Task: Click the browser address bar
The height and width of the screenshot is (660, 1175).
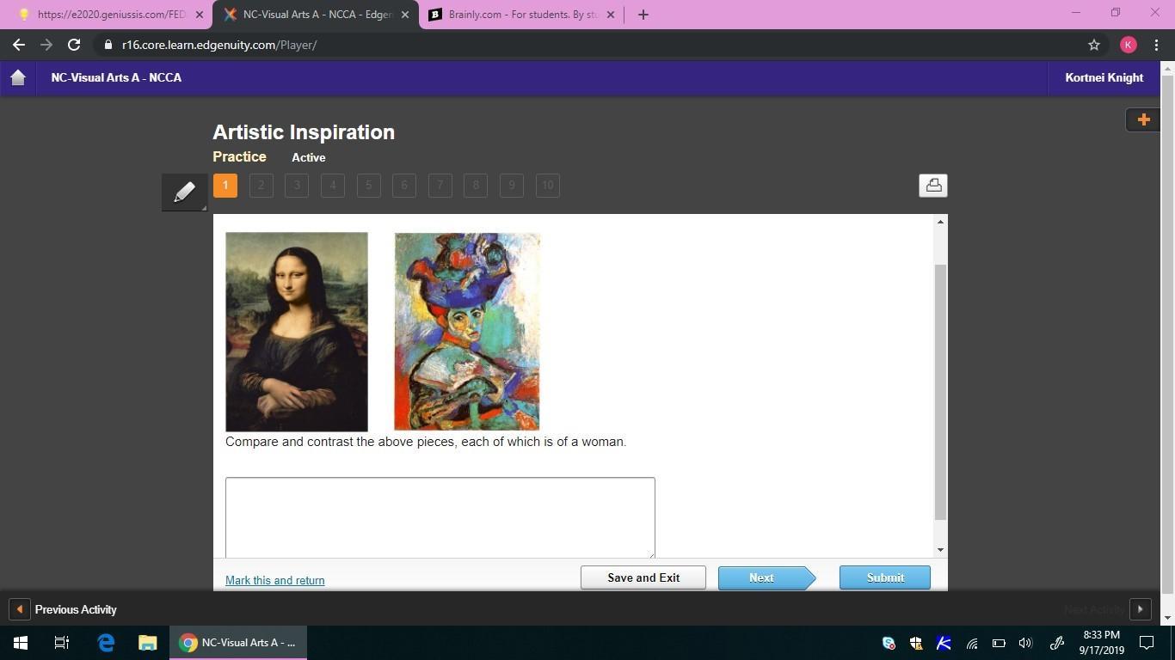Action: [594, 45]
